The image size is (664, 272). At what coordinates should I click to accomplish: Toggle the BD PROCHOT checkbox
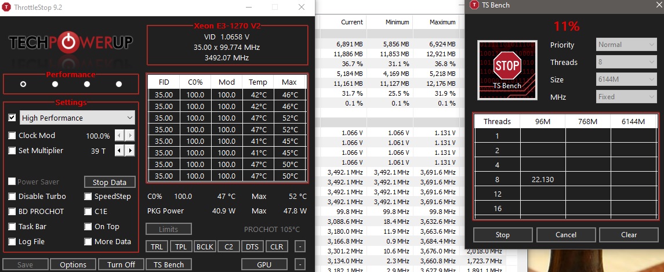12,212
